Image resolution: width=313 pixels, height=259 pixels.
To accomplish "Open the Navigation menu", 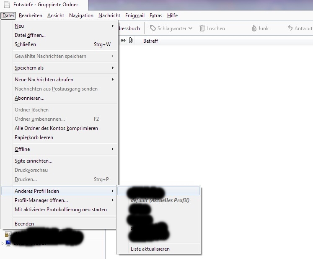I will tap(81, 16).
